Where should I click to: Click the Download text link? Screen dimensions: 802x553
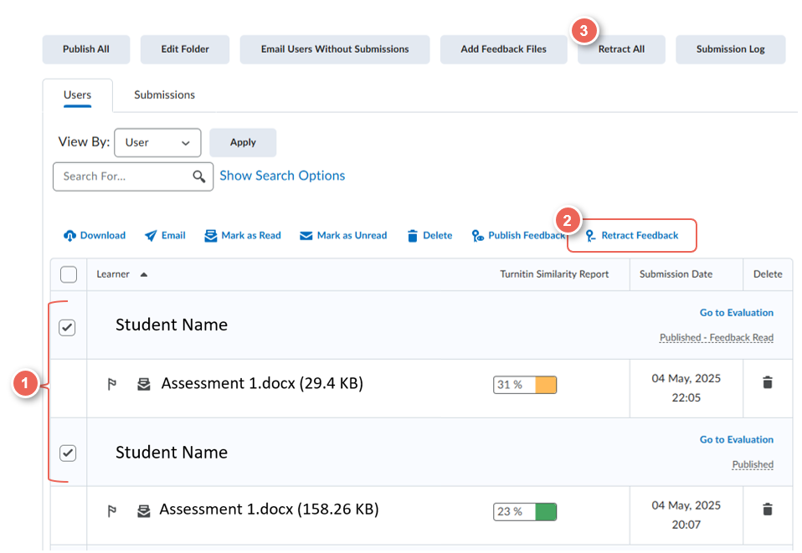(x=103, y=236)
